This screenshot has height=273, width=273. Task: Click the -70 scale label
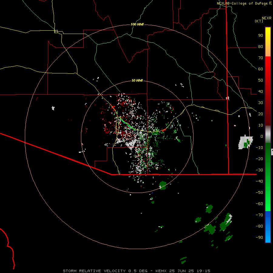pyautogui.click(x=259, y=215)
